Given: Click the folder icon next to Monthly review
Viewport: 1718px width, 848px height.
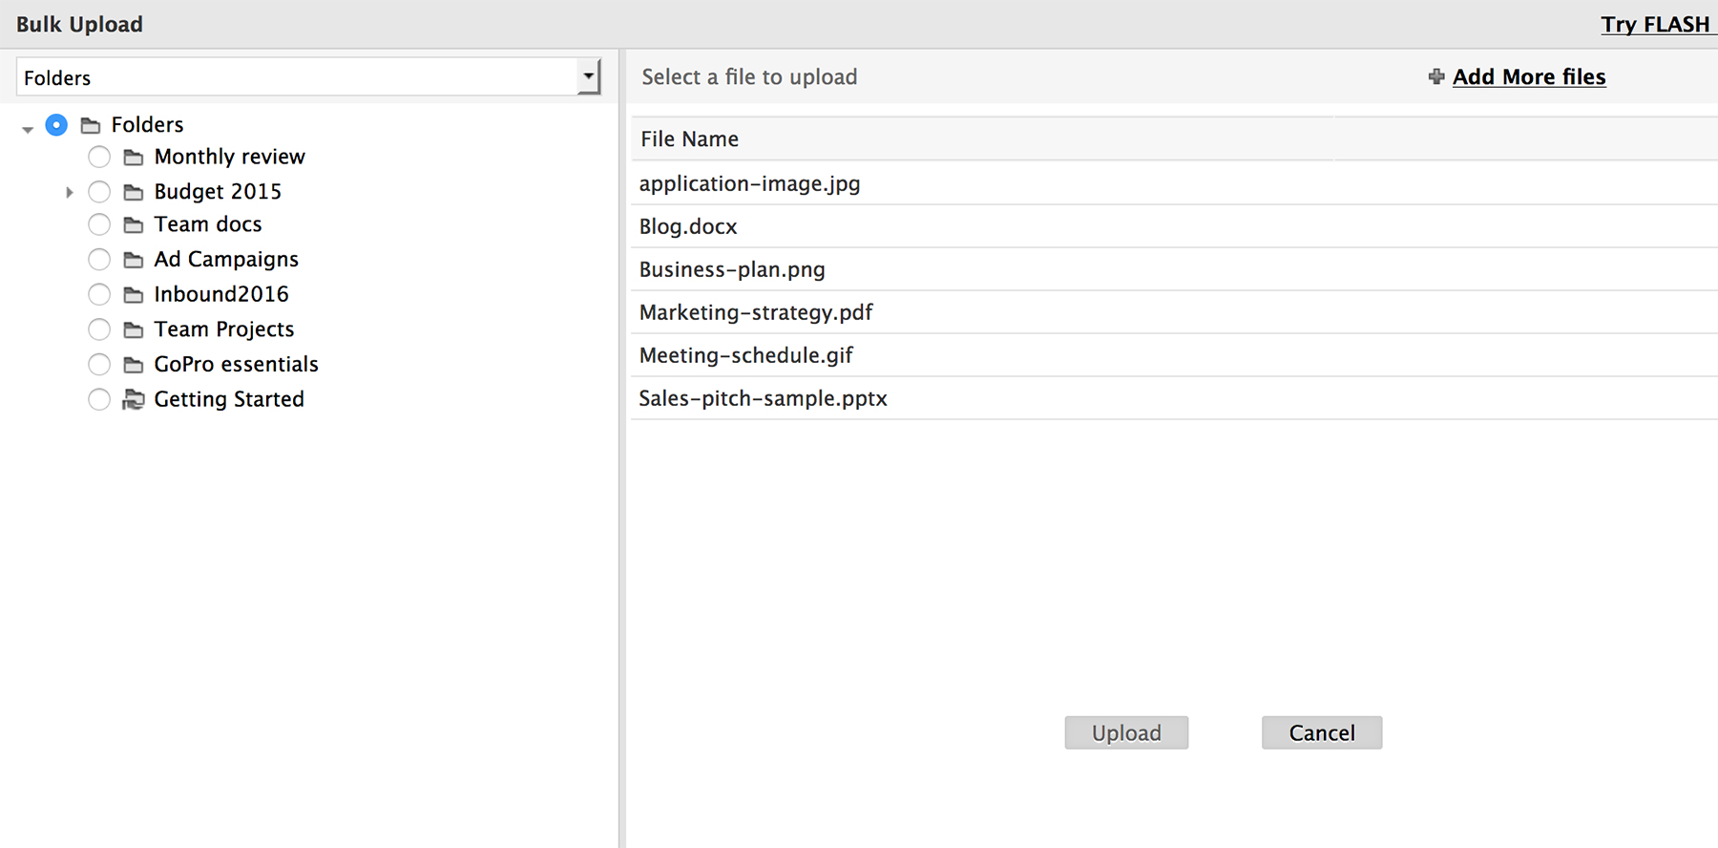Looking at the screenshot, I should click(x=134, y=158).
